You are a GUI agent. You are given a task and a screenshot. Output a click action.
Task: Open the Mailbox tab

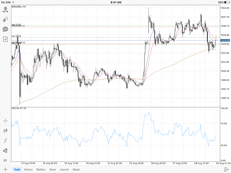click(41, 169)
